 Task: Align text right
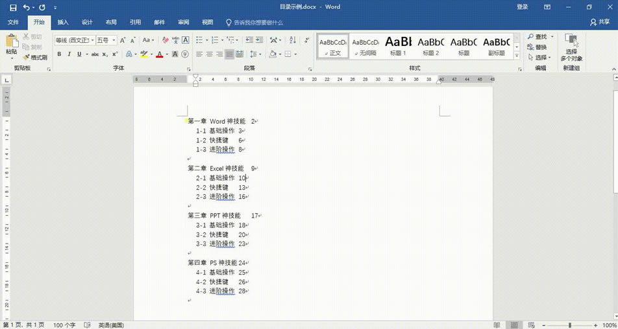click(x=219, y=54)
